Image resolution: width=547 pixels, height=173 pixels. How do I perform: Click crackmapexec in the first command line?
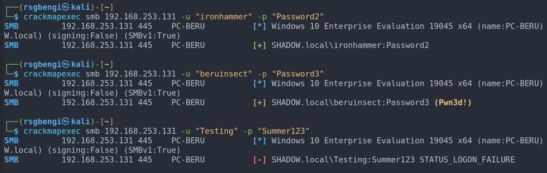[x=52, y=17]
